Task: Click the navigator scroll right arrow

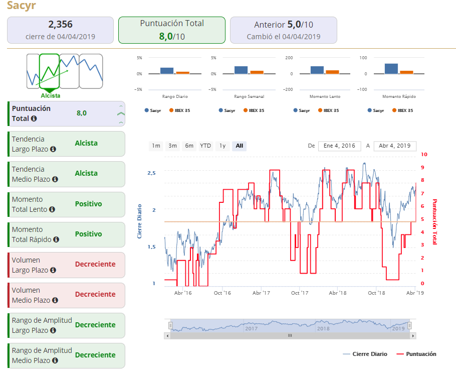Action: 413,336
